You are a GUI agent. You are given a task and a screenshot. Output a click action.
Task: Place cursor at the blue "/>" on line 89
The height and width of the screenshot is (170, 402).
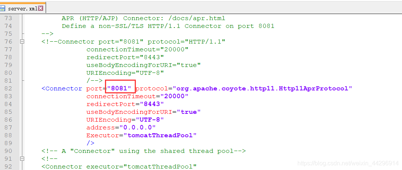90,143
